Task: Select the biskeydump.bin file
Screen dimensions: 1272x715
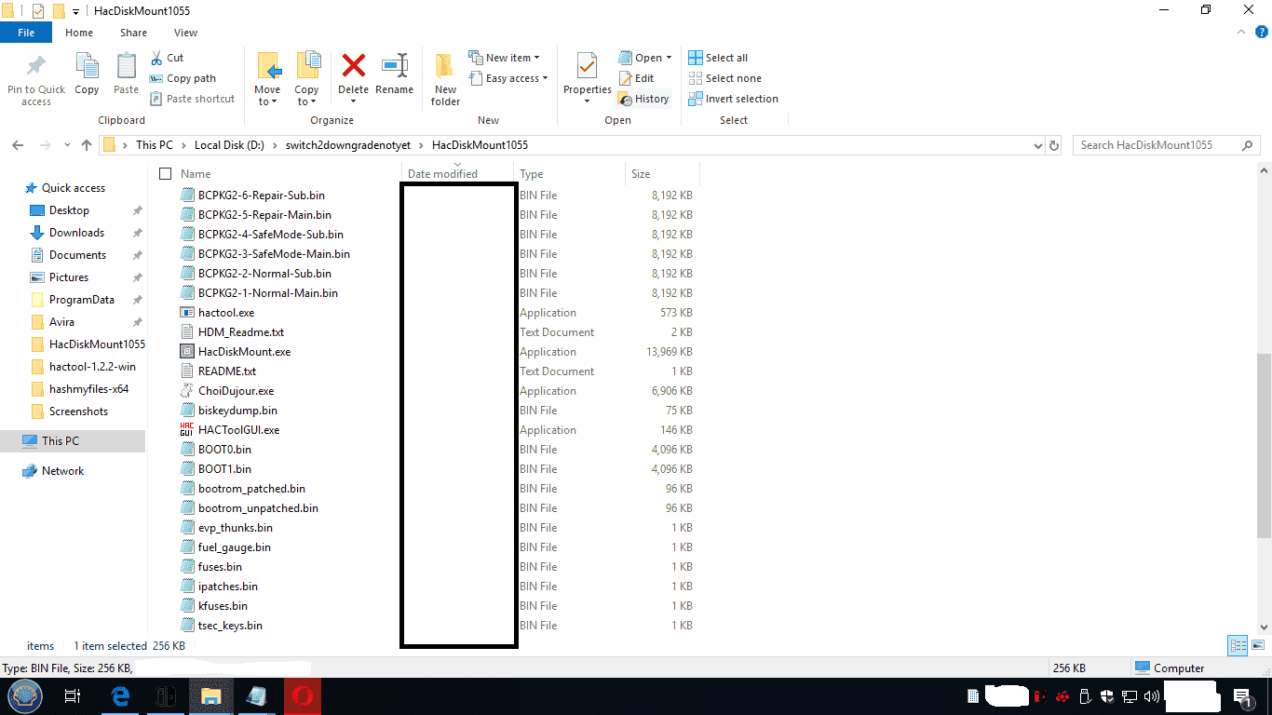Action: (237, 411)
